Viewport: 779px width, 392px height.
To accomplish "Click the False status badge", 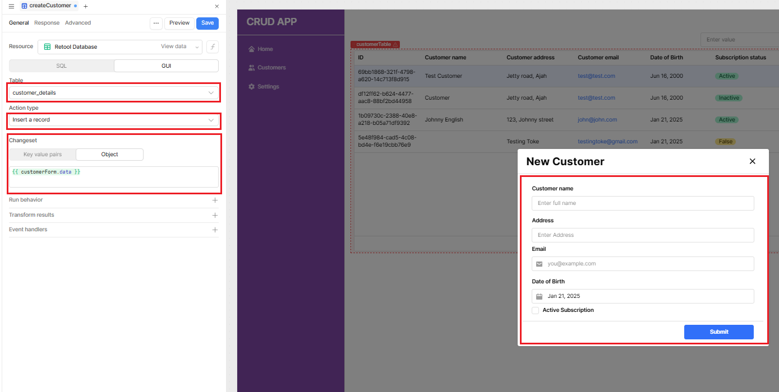I will [x=725, y=142].
